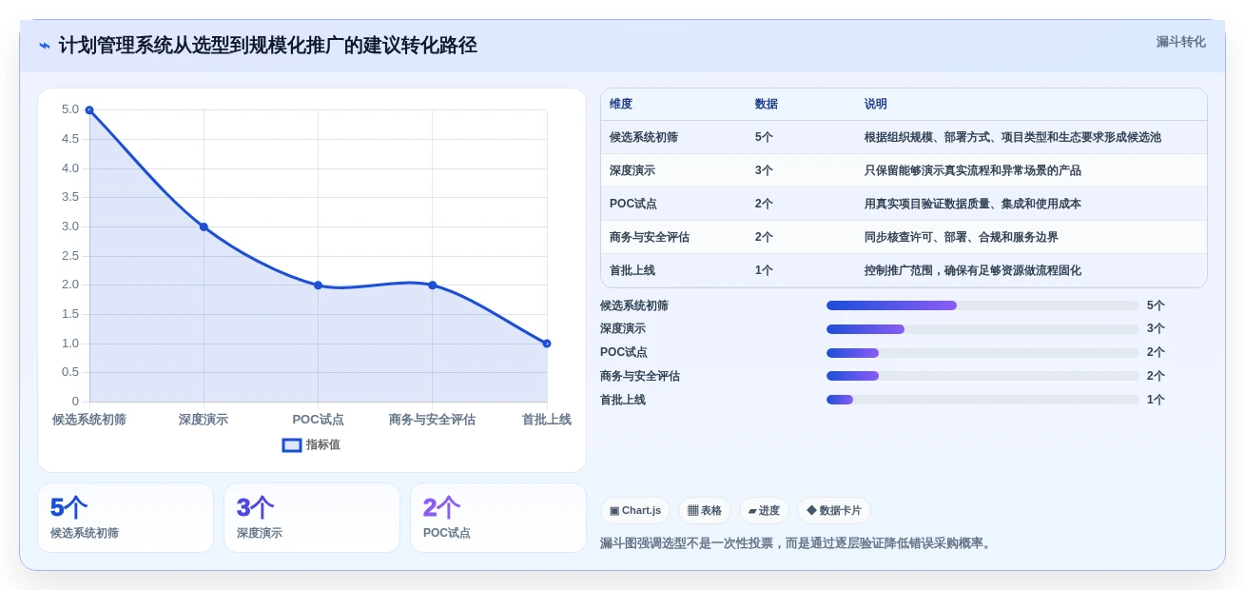
Task: Click the chart data point for 商务与安全评估
Action: click(432, 285)
